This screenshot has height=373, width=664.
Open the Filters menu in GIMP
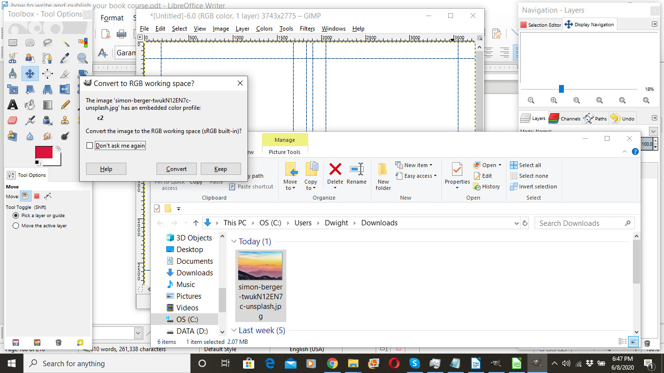click(307, 29)
